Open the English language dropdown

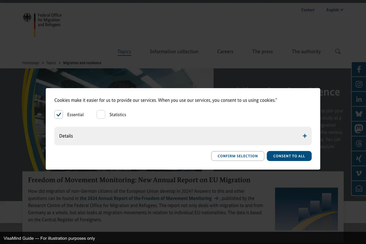[x=335, y=10]
